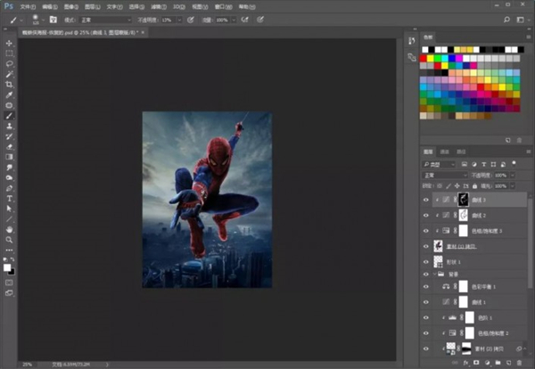Select the Move tool
Image resolution: width=535 pixels, height=369 pixels.
[x=10, y=43]
